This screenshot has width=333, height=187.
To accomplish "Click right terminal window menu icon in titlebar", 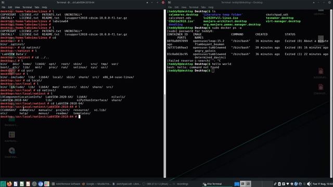I will [169, 2].
